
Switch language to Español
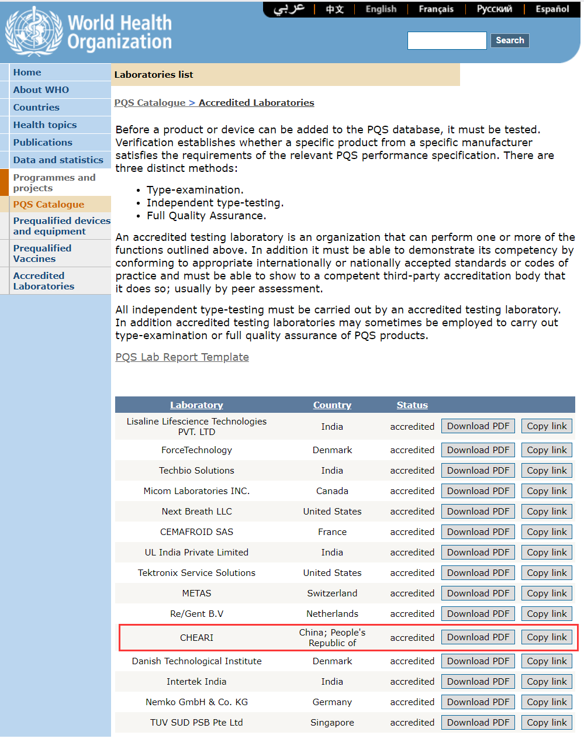(x=552, y=9)
